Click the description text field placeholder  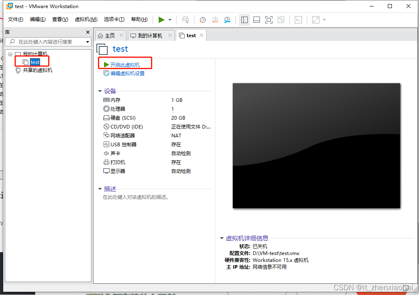tap(136, 197)
